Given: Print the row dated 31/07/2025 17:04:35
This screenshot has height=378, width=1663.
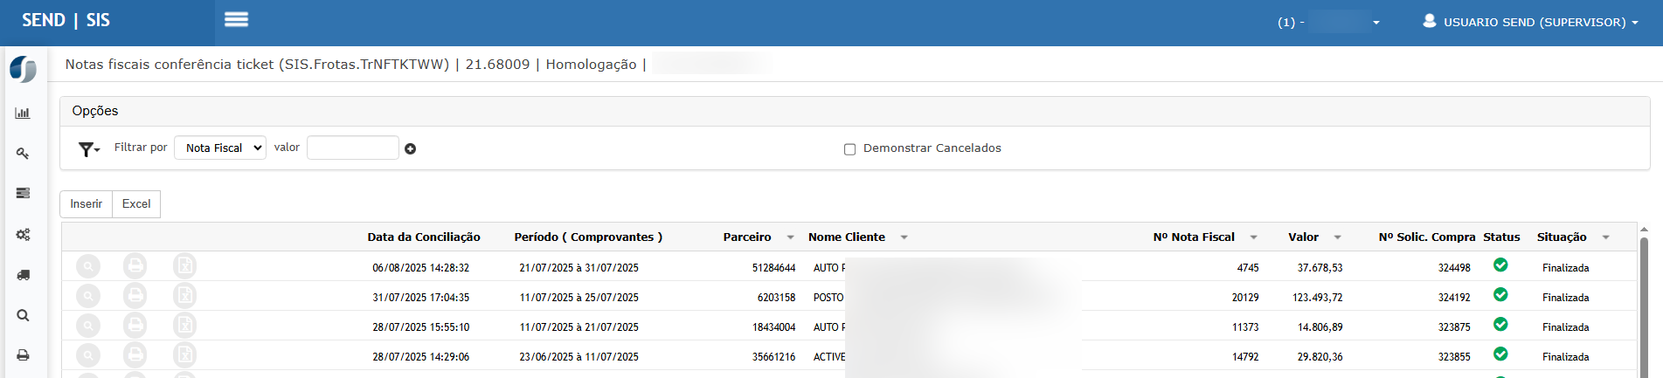Looking at the screenshot, I should [135, 296].
